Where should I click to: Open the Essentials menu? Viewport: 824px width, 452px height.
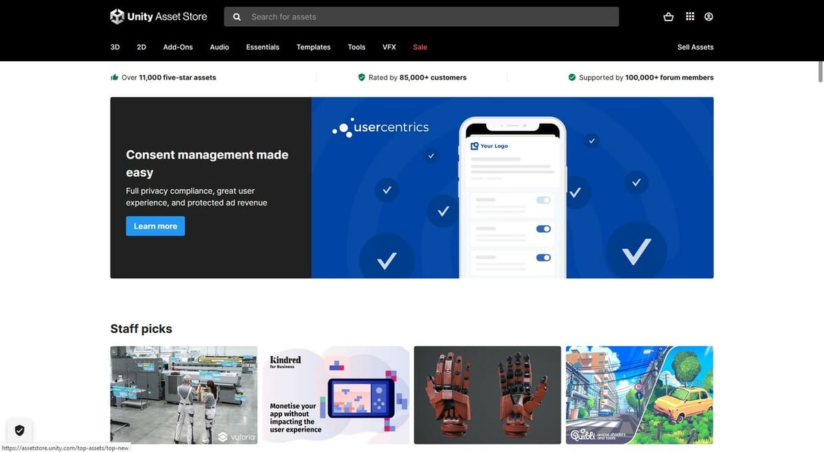(x=262, y=47)
